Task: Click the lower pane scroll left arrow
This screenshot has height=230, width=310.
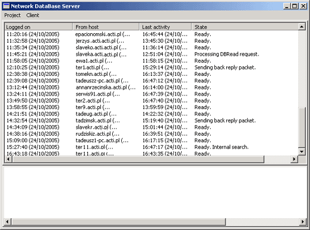Action: coord(7,222)
